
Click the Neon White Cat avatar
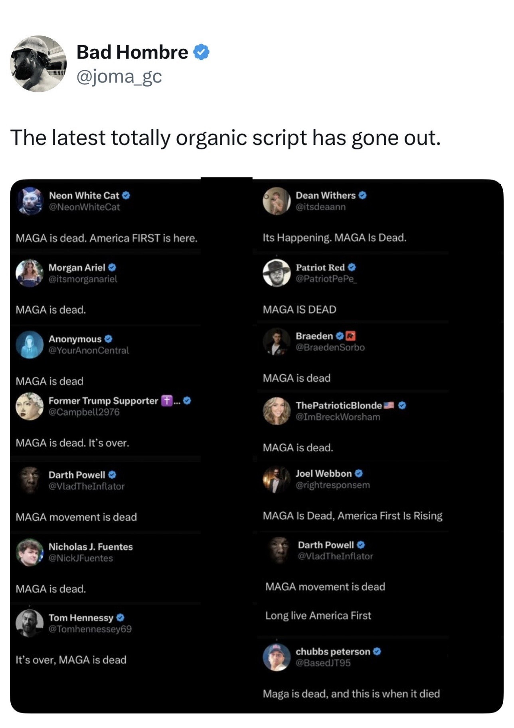tap(30, 201)
